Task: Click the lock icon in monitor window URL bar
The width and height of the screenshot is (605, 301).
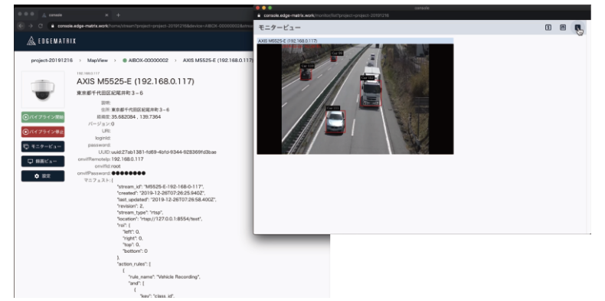Action: coord(260,15)
